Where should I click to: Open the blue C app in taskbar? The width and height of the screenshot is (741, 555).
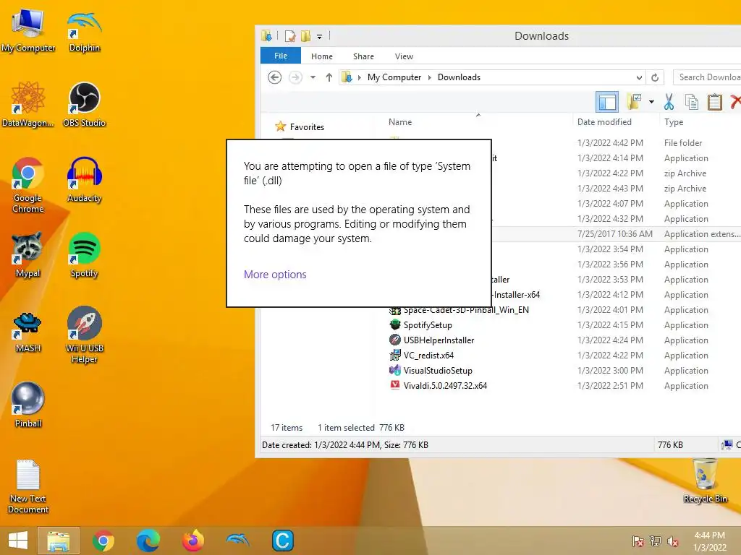click(283, 541)
